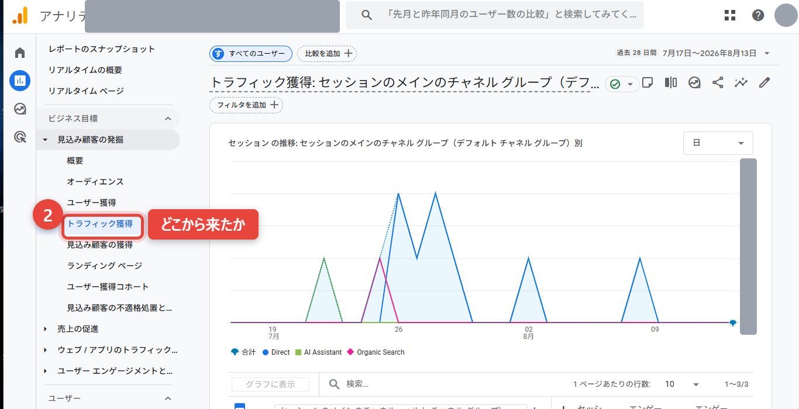This screenshot has height=409, width=799.
Task: Click the plus icon in 比較を追加
Action: click(348, 54)
